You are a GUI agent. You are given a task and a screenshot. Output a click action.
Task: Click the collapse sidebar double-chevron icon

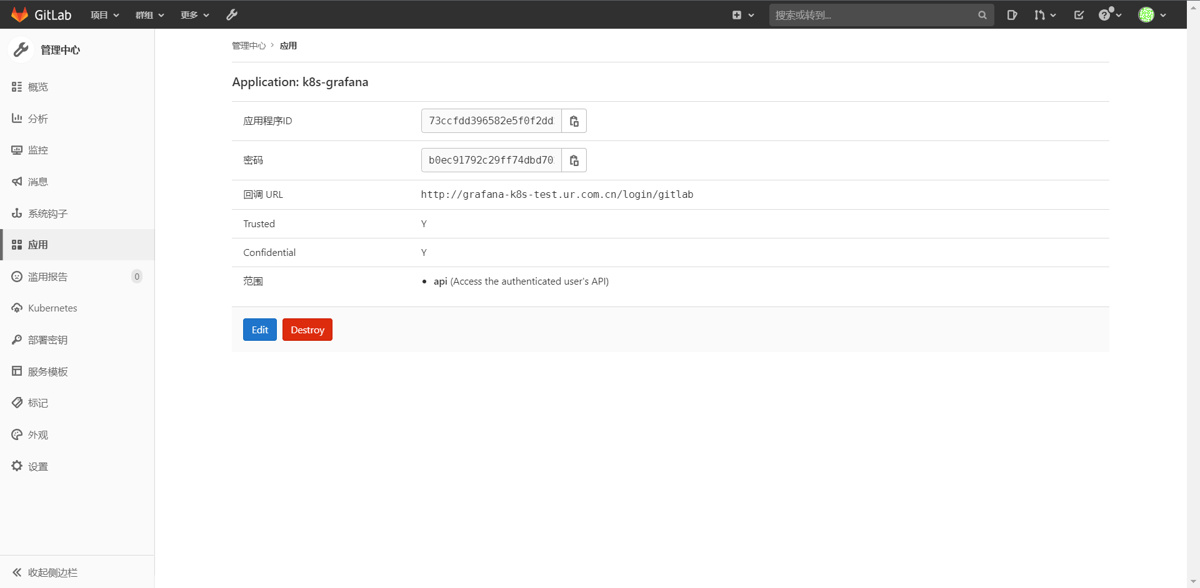(17, 572)
